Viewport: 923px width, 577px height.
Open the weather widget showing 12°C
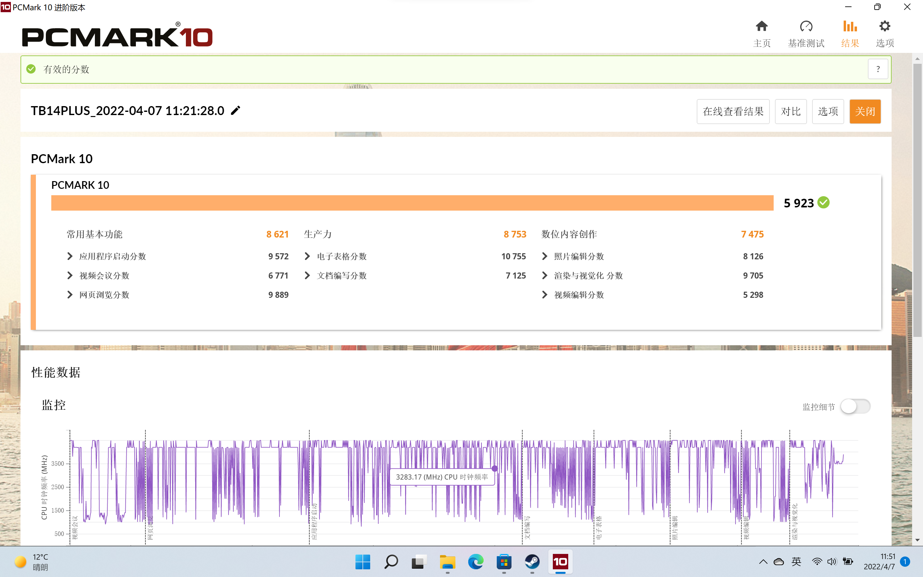pyautogui.click(x=32, y=562)
